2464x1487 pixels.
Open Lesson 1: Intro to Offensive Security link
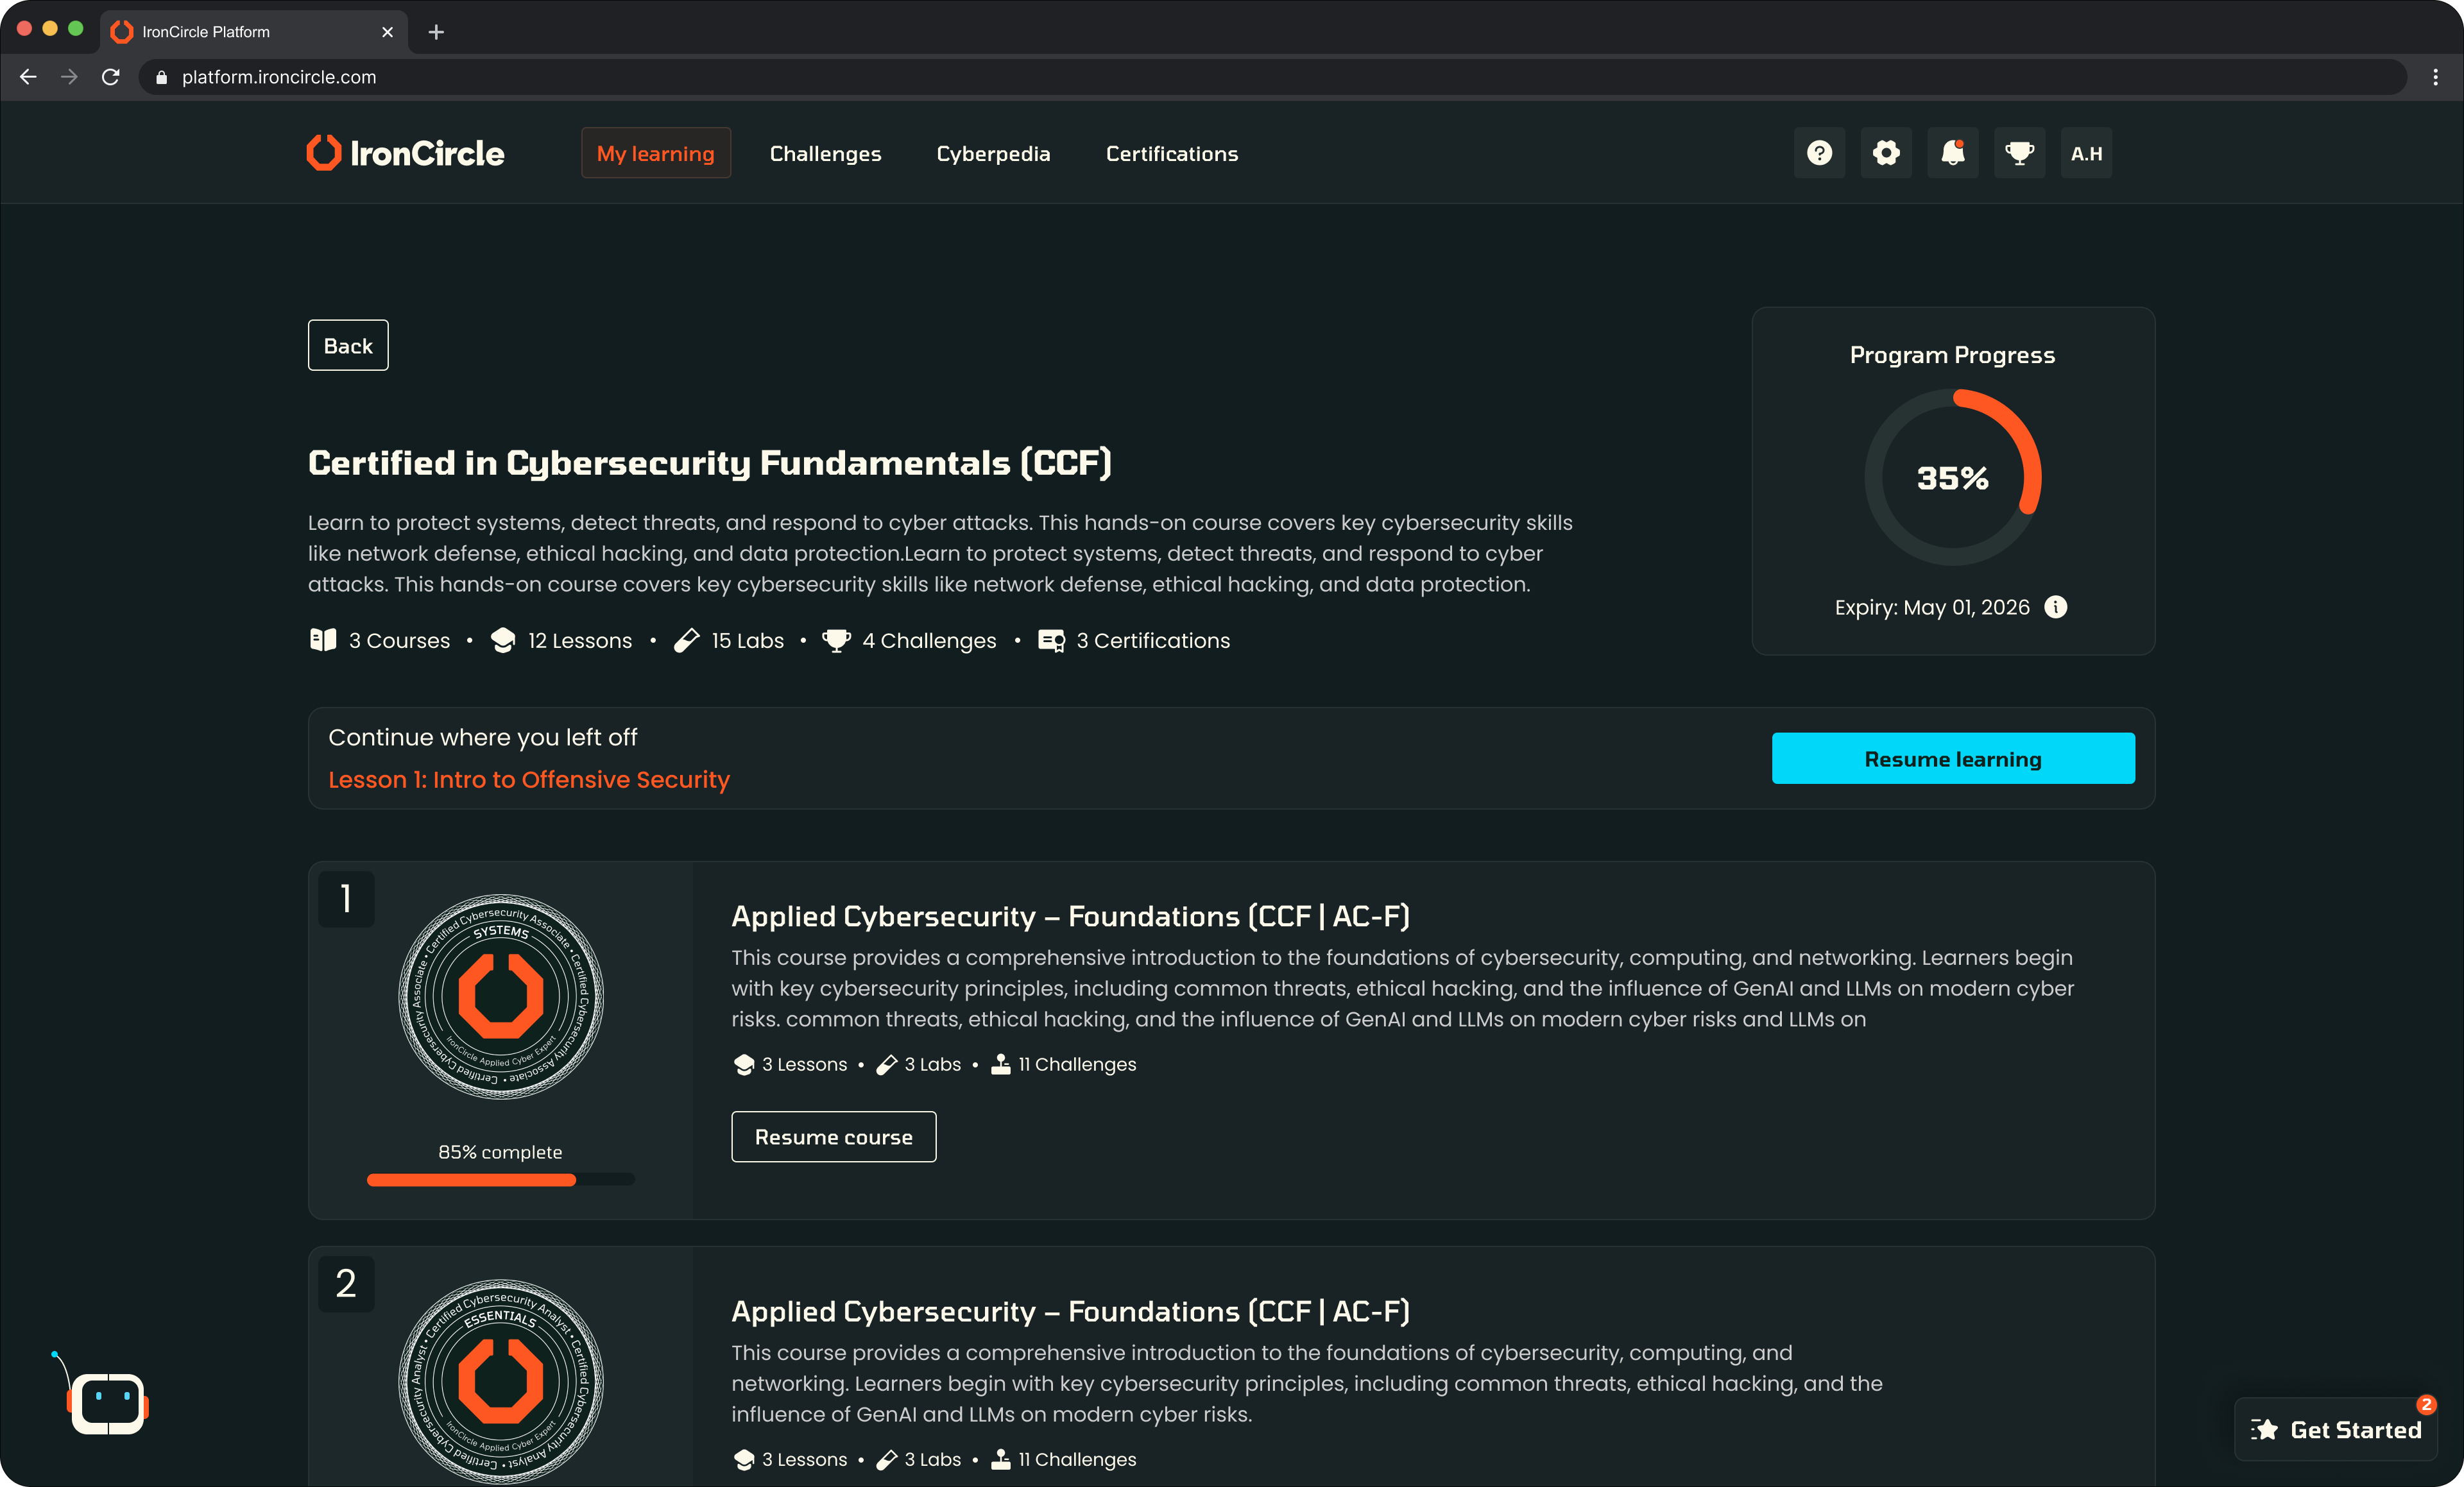pos(529,779)
